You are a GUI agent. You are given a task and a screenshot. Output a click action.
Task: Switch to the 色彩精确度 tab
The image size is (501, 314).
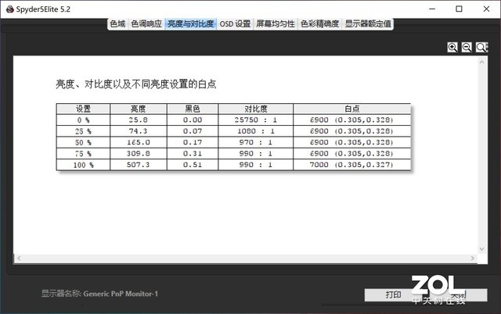tap(319, 24)
